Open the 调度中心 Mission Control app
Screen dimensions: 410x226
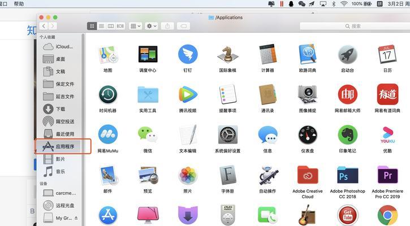point(148,55)
